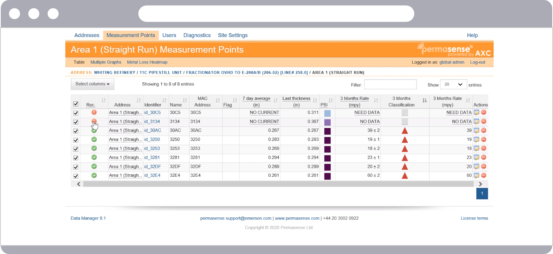Open the global admin user link
This screenshot has height=254, width=553.
(452, 62)
